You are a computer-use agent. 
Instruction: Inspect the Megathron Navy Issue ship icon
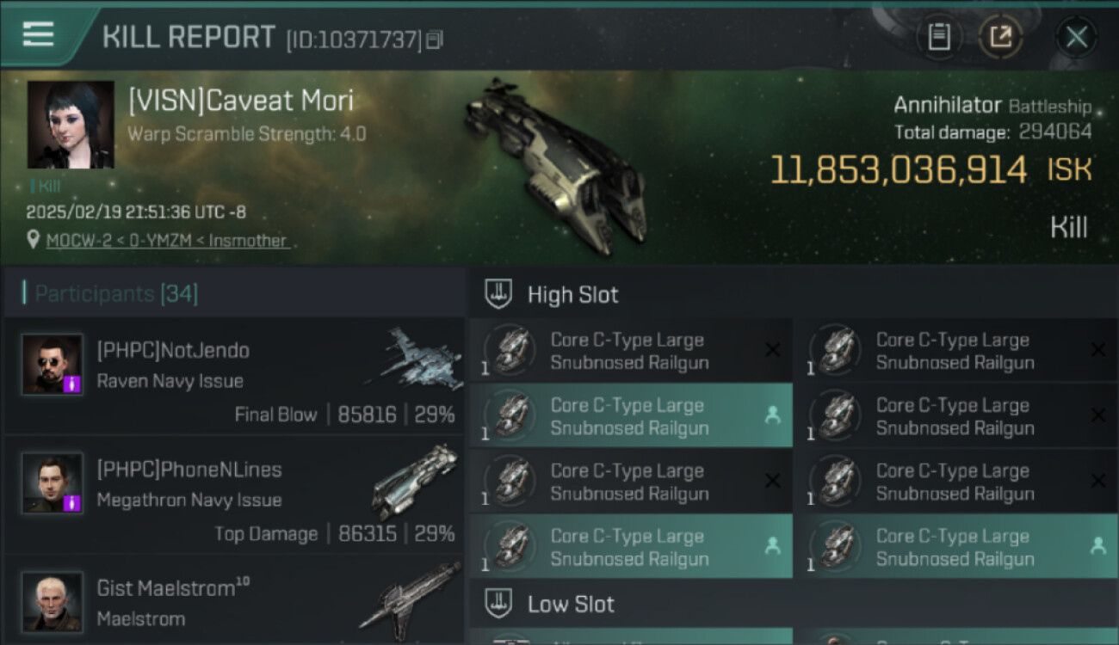coord(415,481)
